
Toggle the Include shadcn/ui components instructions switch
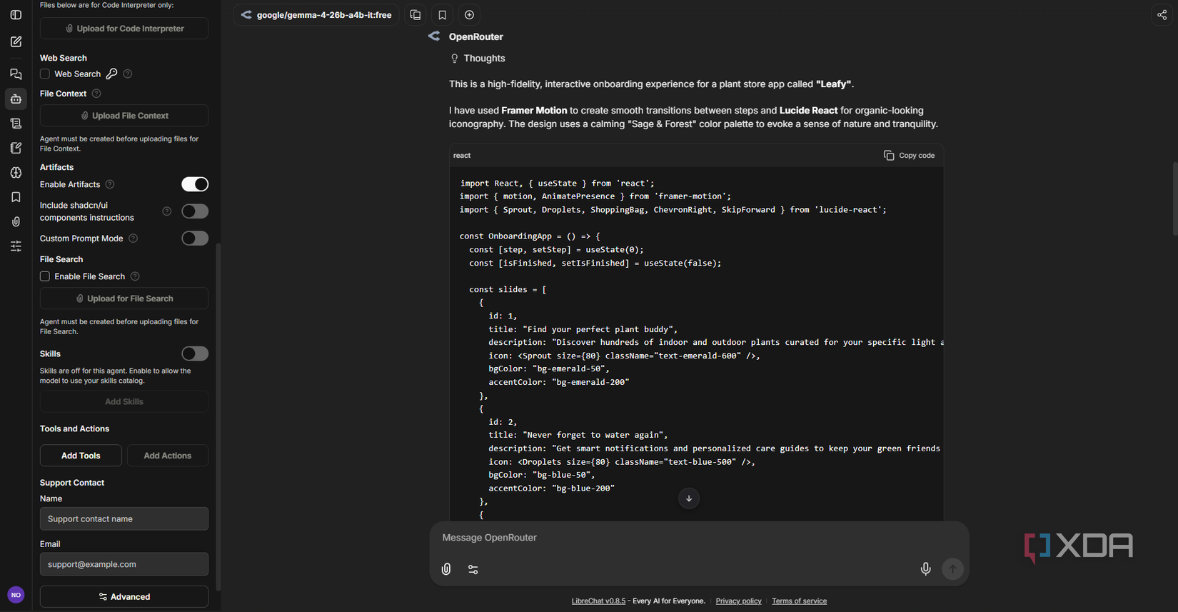(195, 211)
